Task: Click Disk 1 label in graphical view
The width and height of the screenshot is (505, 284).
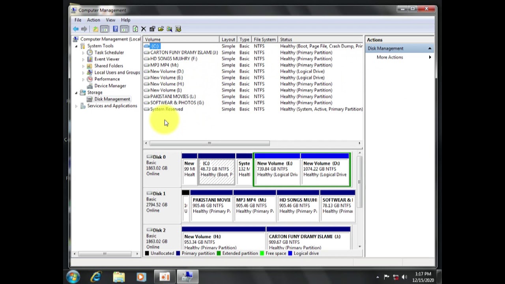Action: click(159, 194)
